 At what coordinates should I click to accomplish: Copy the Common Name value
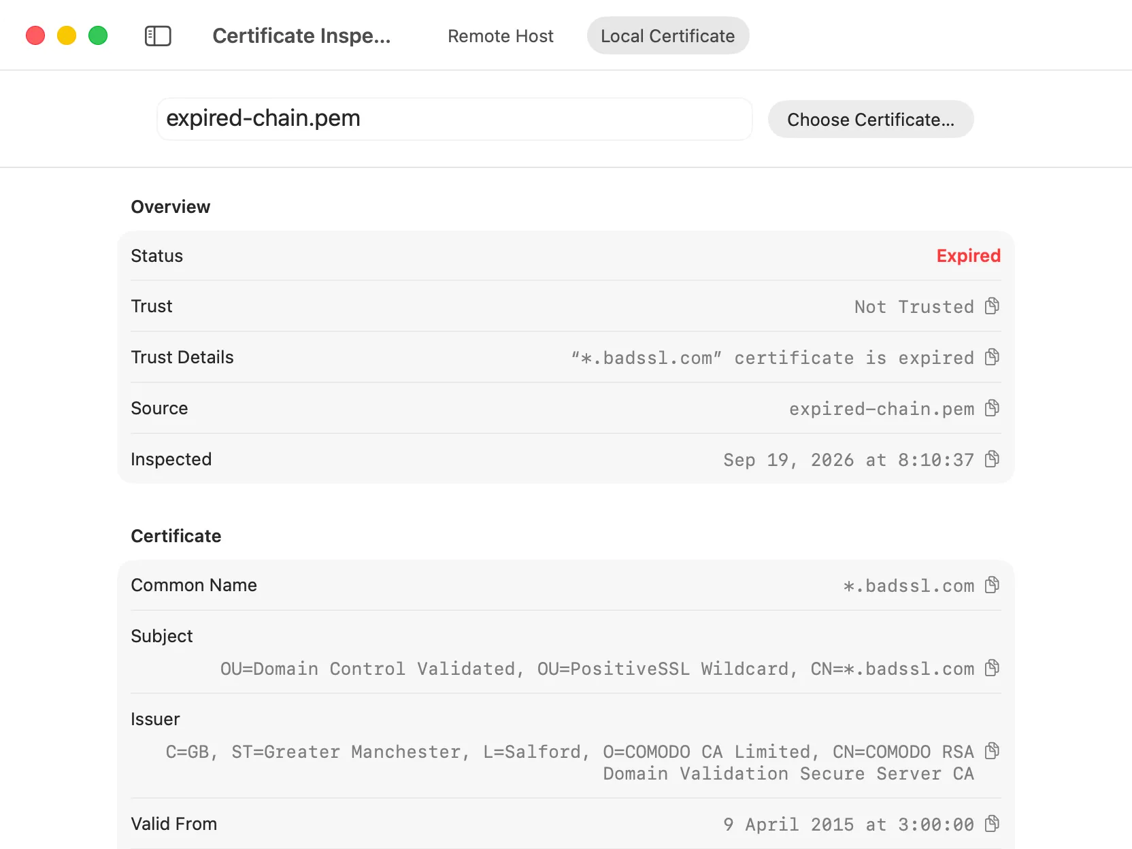pos(993,585)
